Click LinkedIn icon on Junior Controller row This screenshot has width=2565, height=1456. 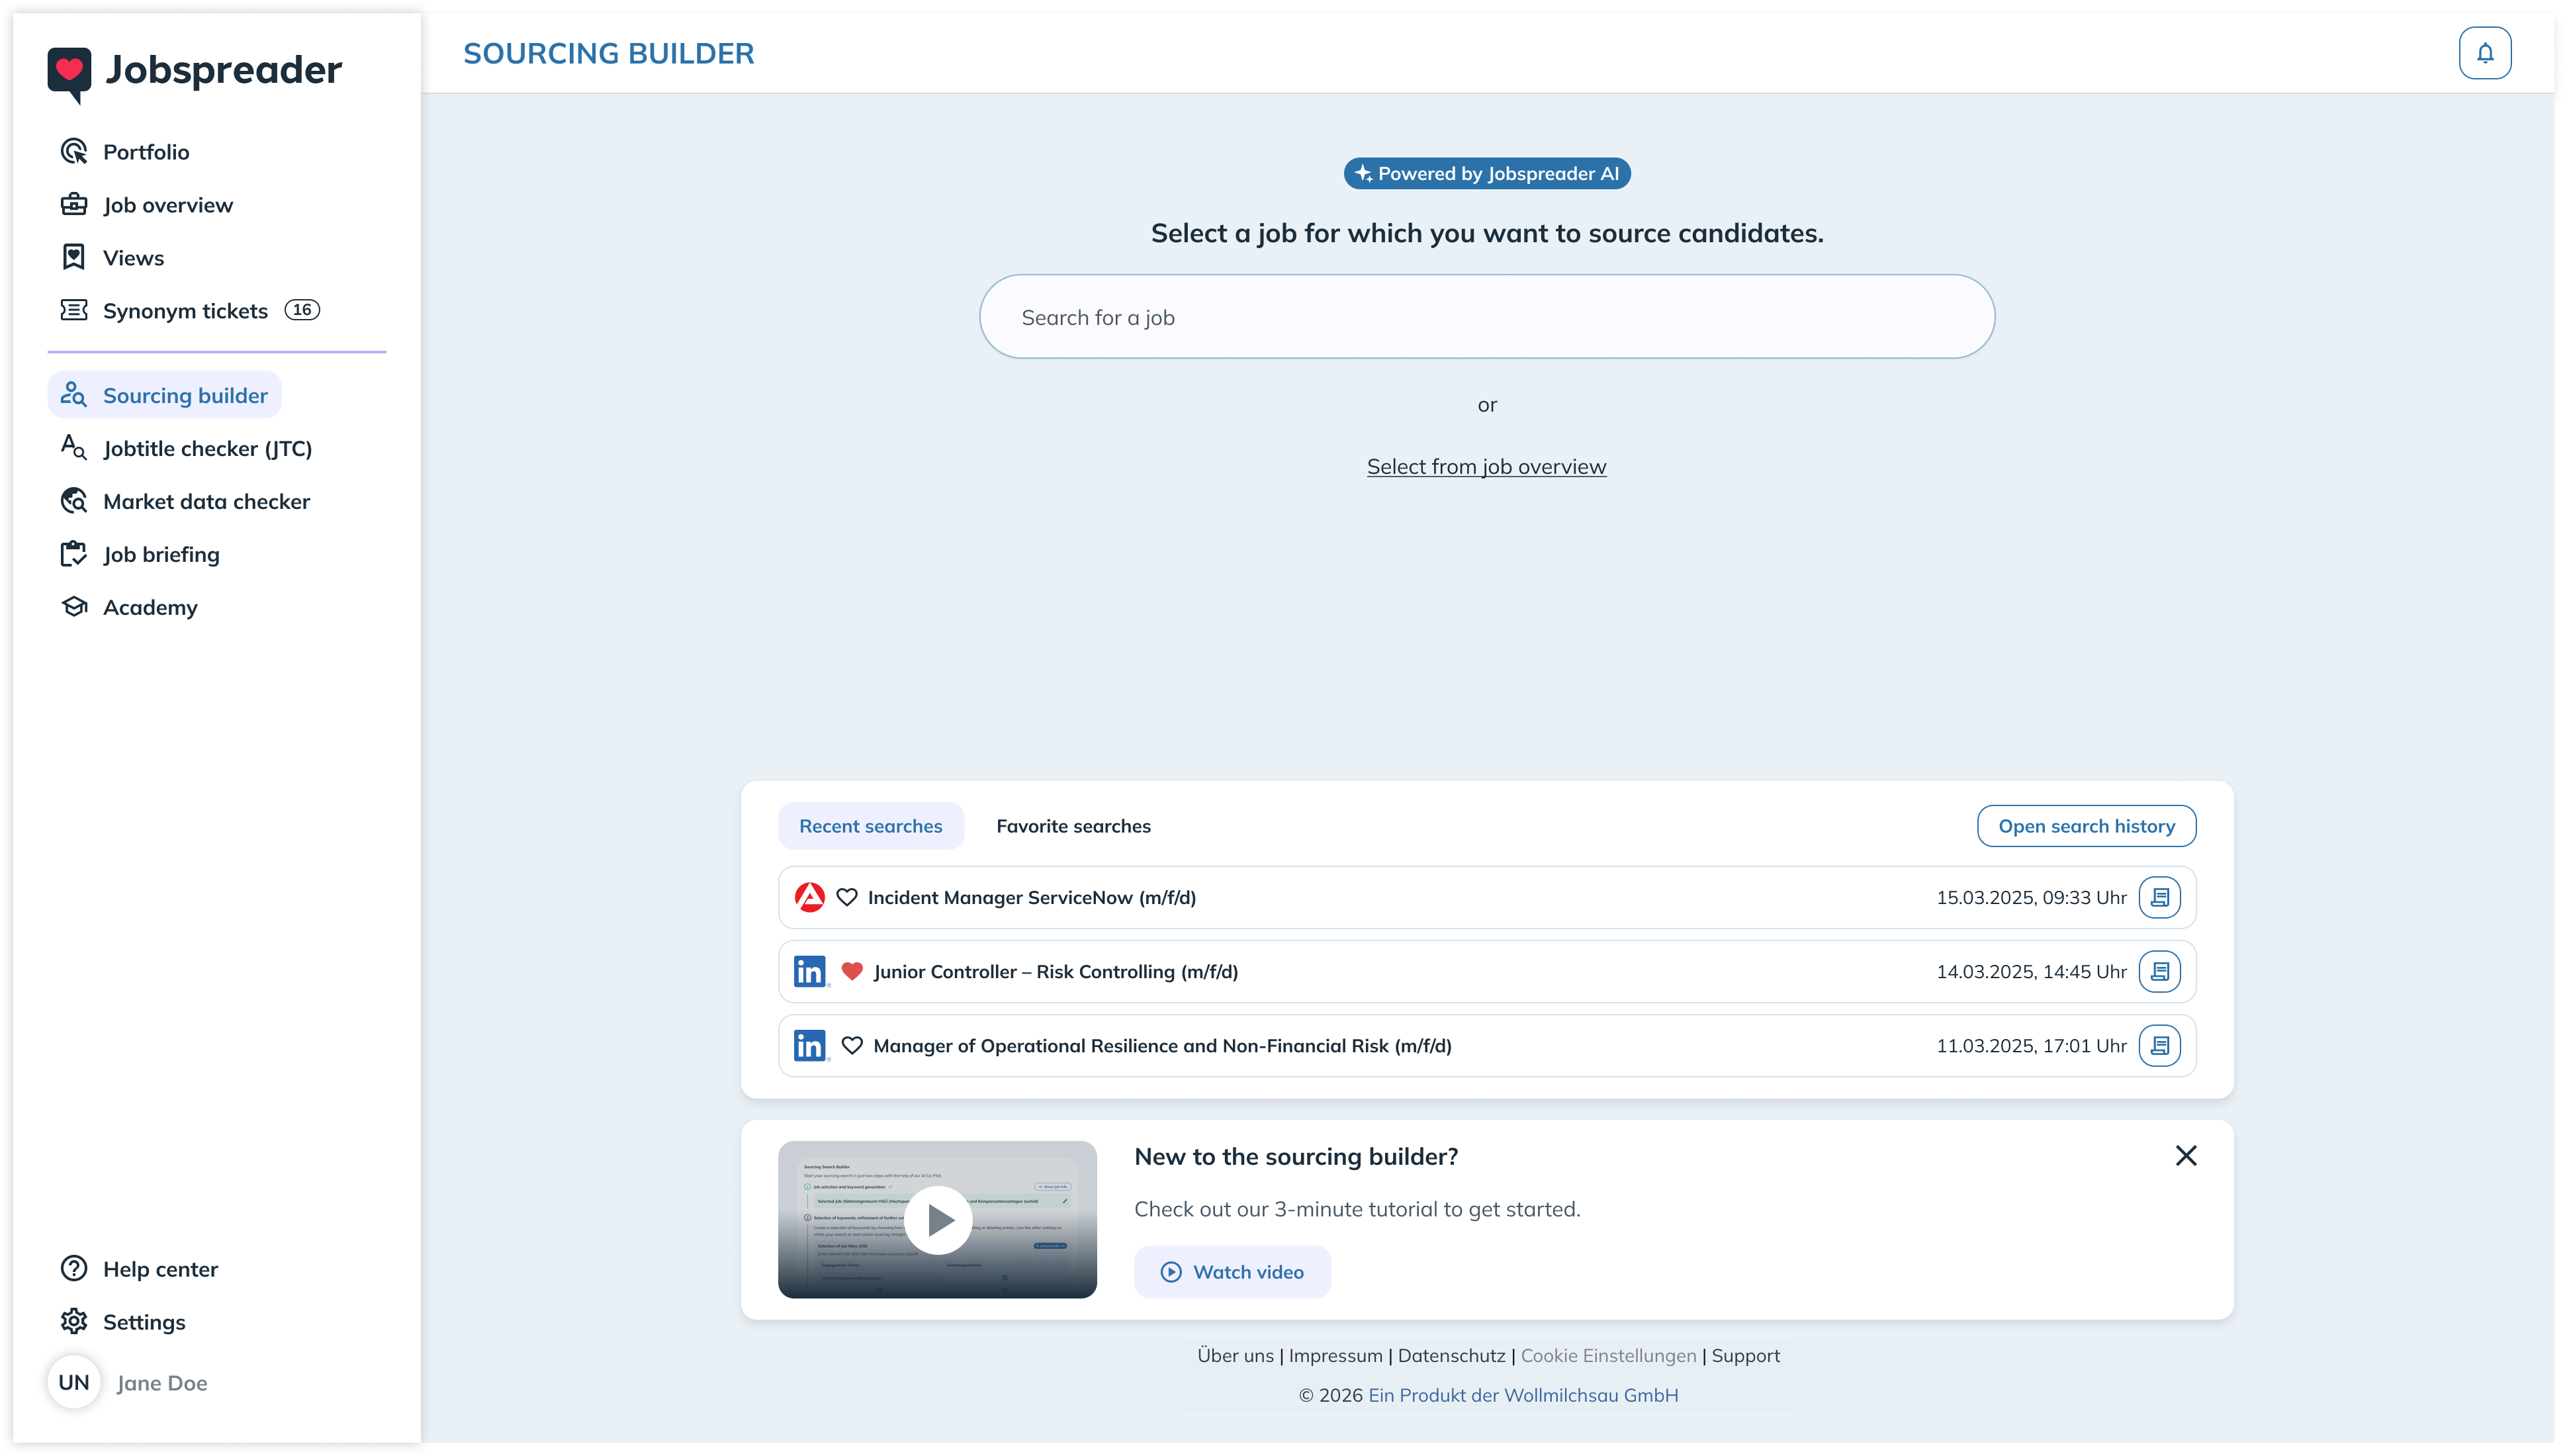(811, 971)
